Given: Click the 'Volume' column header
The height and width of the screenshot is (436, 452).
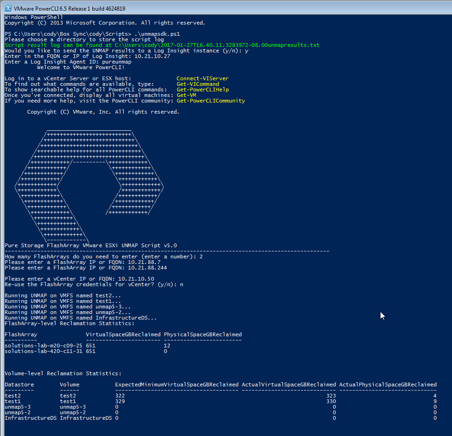Looking at the screenshot, I should (x=70, y=385).
